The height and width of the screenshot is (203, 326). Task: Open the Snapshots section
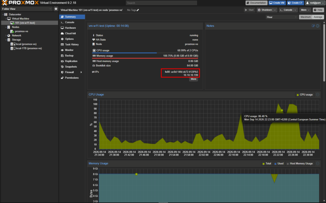71,67
